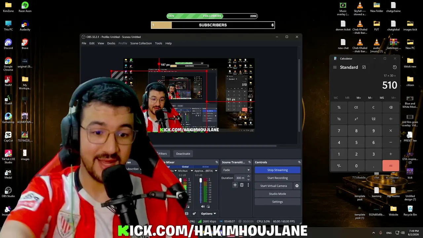Open the Audacity desktop icon
Viewport: 423px width, 238px height.
pyautogui.click(x=25, y=25)
